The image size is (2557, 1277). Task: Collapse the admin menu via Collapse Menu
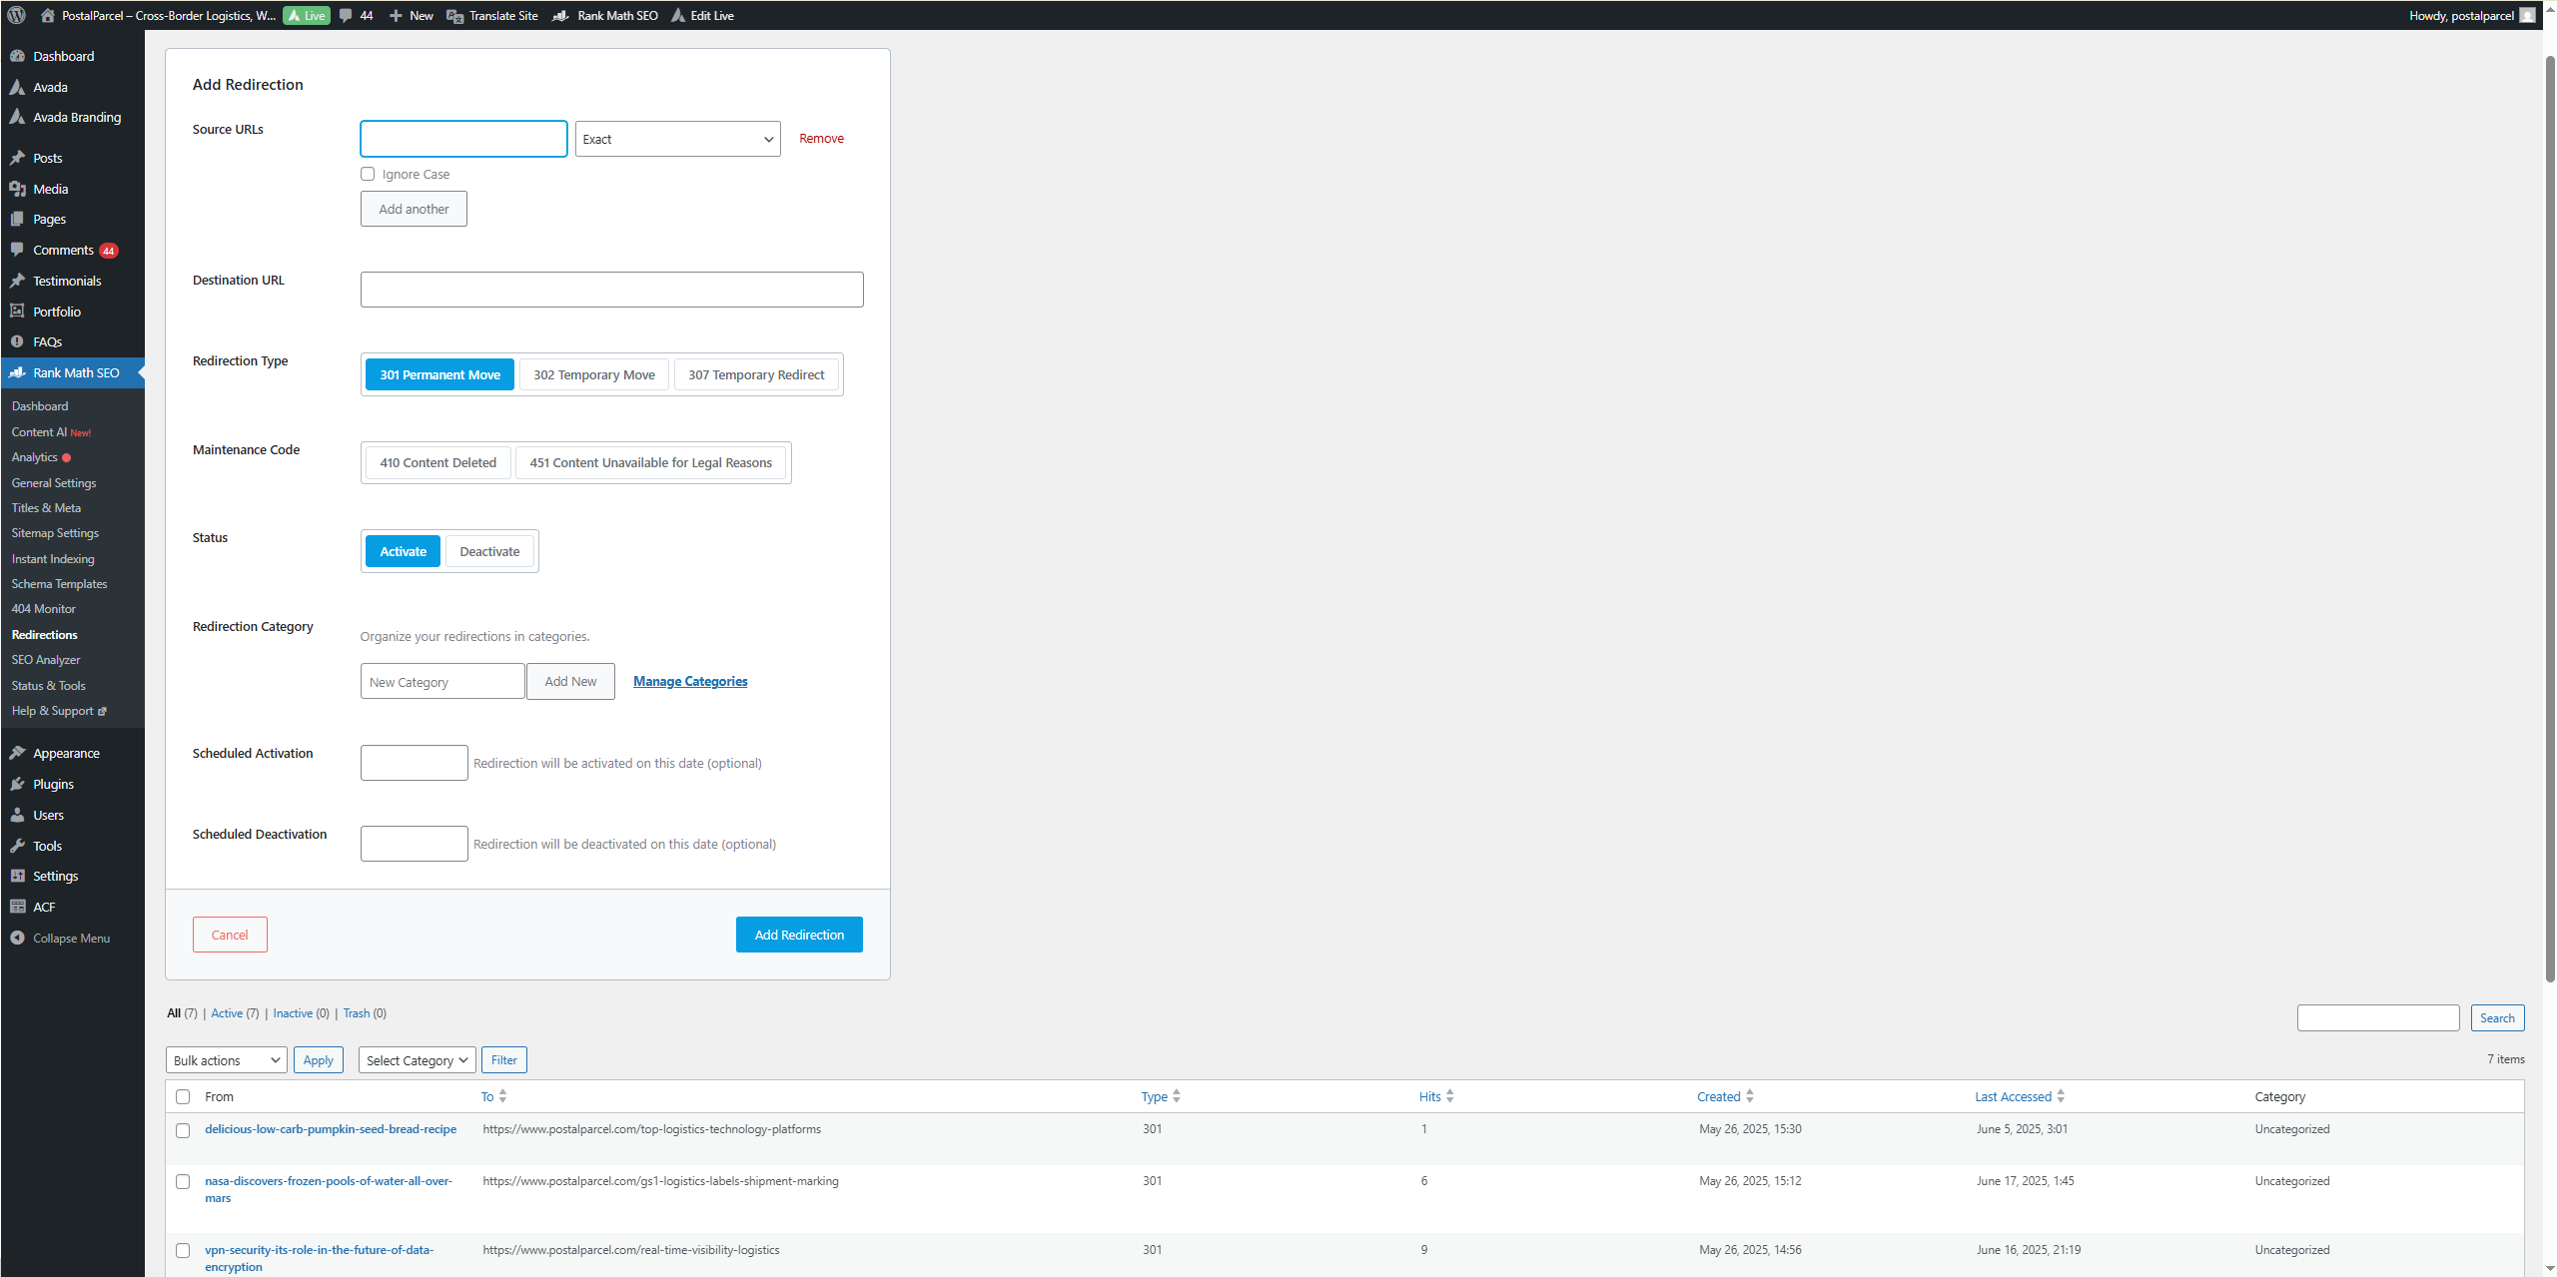tap(69, 938)
